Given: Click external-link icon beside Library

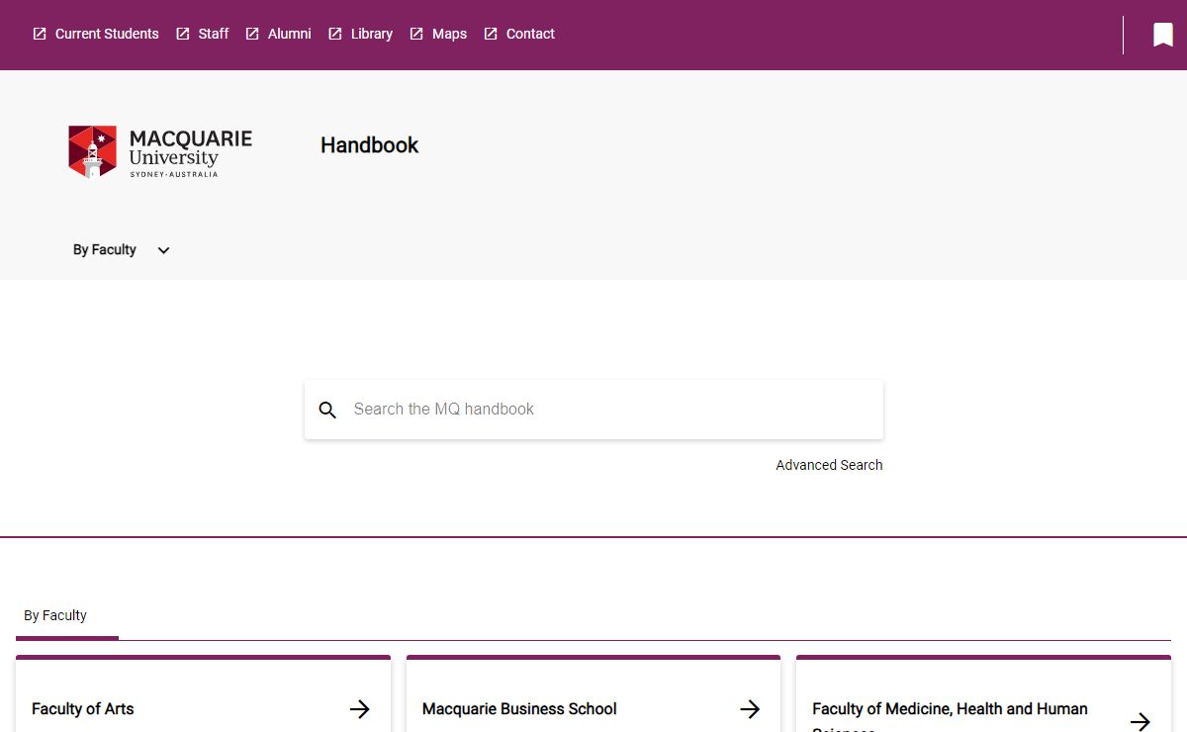Looking at the screenshot, I should (x=335, y=34).
